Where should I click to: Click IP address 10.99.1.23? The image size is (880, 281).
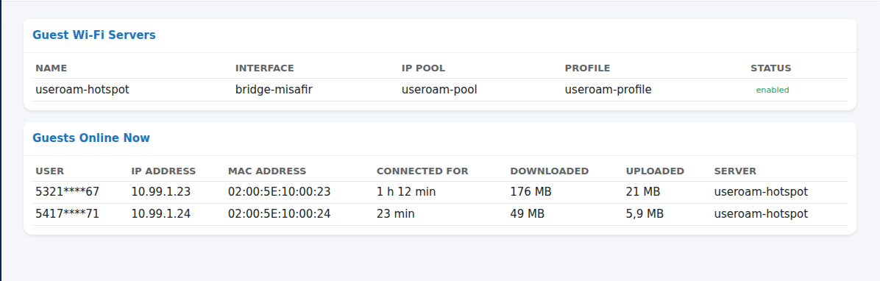tap(161, 192)
